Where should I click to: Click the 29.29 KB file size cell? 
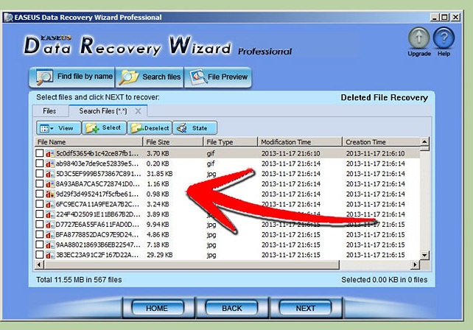160,255
